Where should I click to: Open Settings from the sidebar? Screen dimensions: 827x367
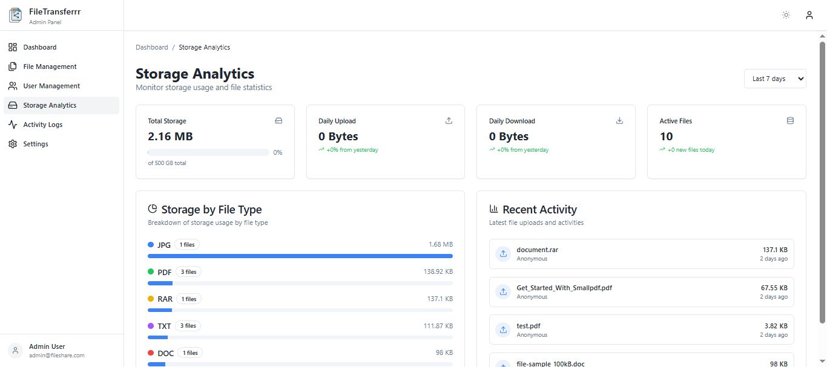tap(36, 144)
